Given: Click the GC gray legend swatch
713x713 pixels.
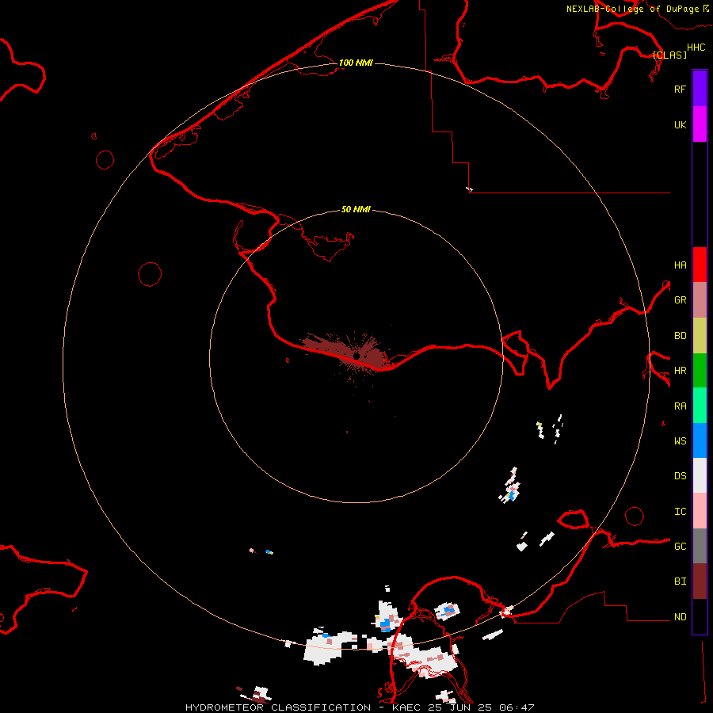Looking at the screenshot, I should point(700,546).
